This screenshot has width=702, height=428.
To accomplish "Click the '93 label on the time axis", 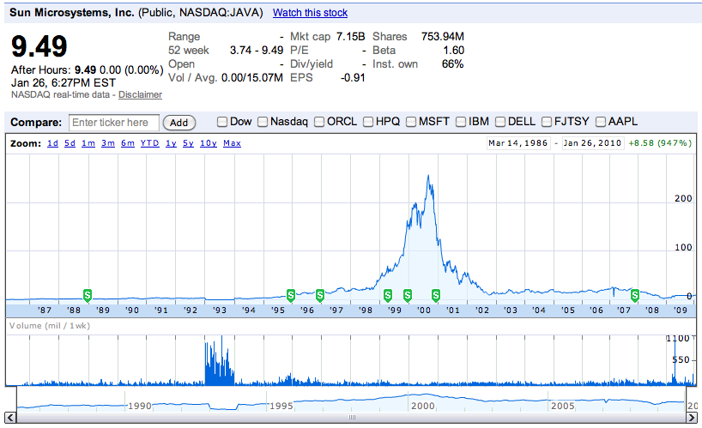I will (220, 310).
